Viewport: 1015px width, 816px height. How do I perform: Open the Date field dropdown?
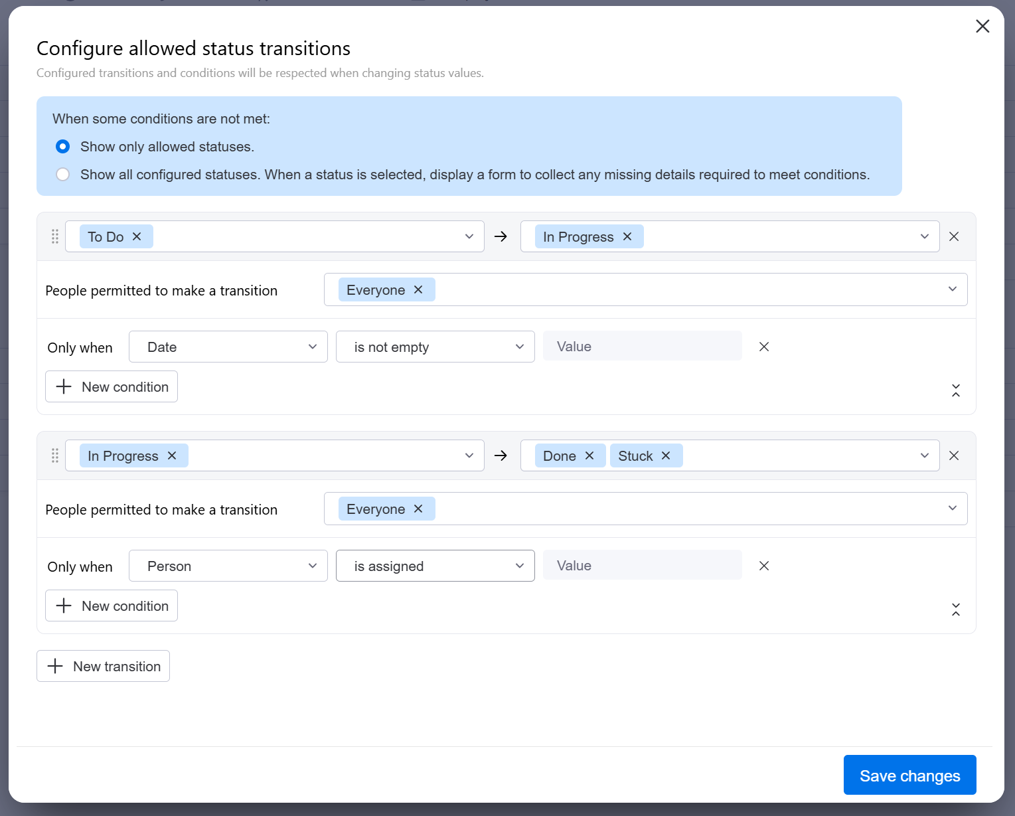pyautogui.click(x=228, y=347)
